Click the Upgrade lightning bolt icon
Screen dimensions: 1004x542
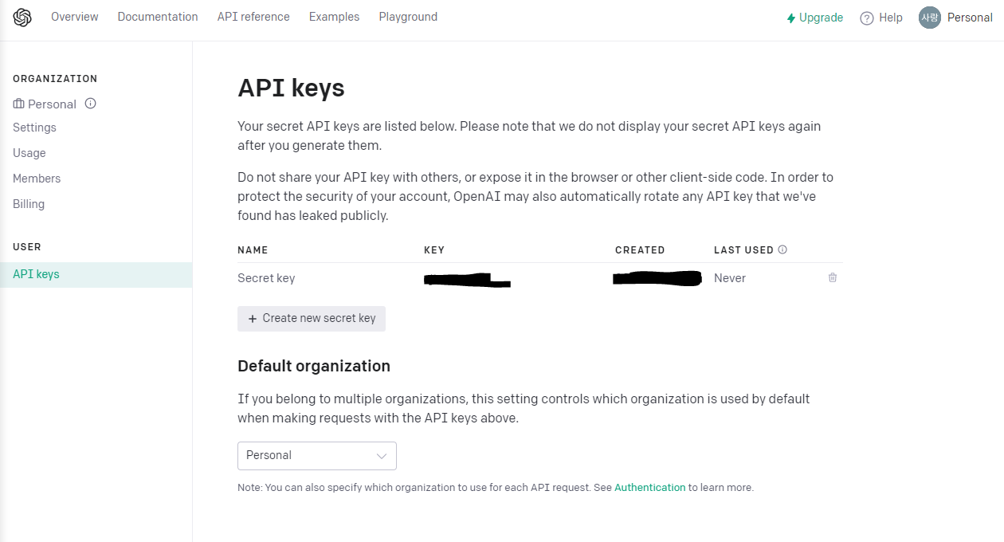[x=791, y=18]
